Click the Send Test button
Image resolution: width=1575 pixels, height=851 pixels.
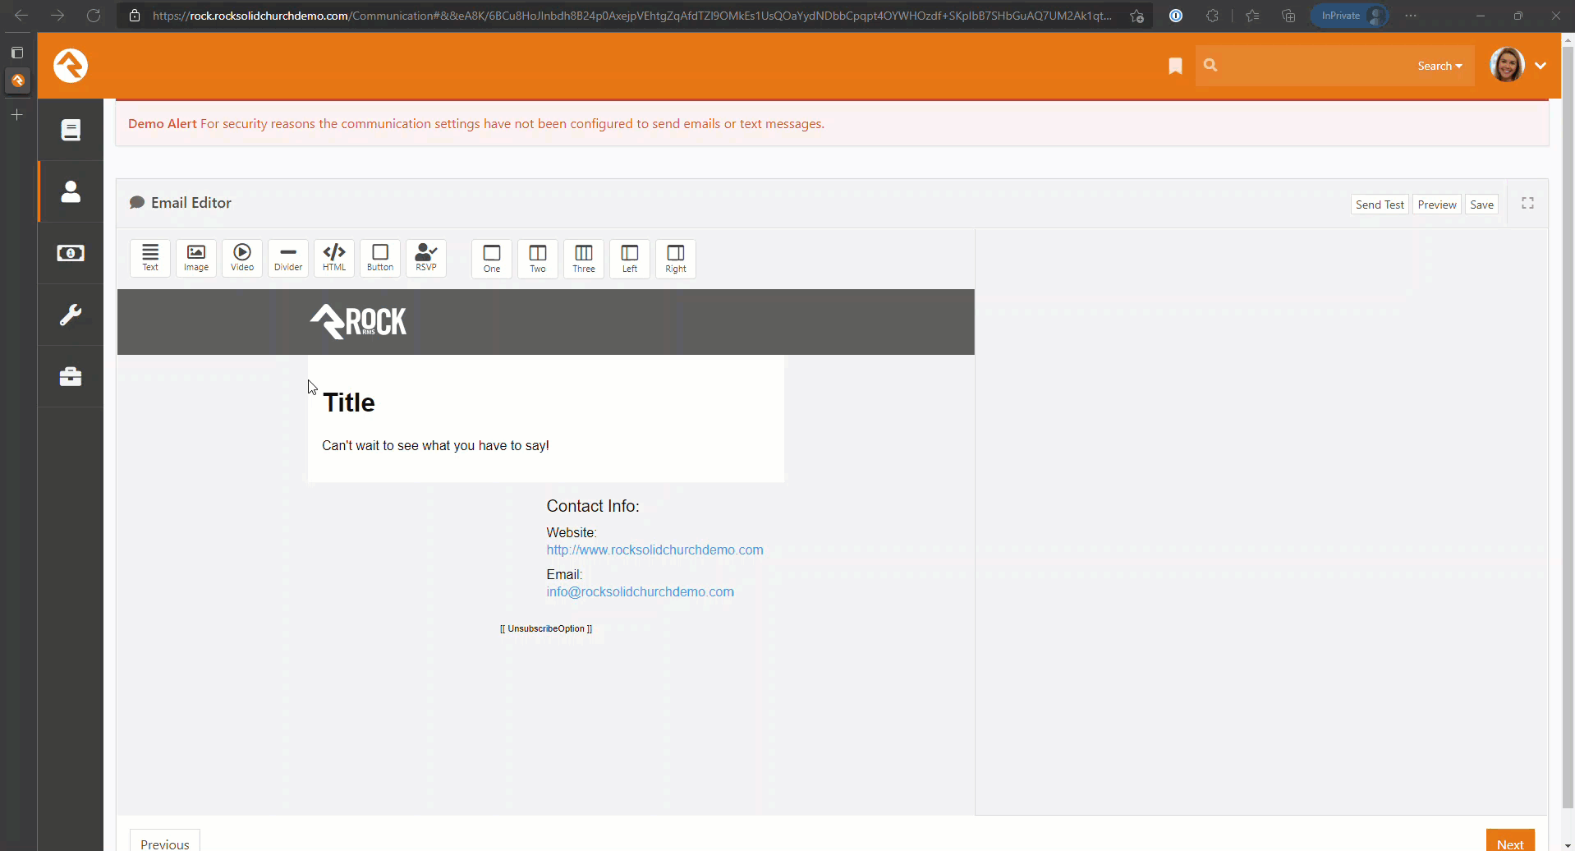coord(1380,205)
